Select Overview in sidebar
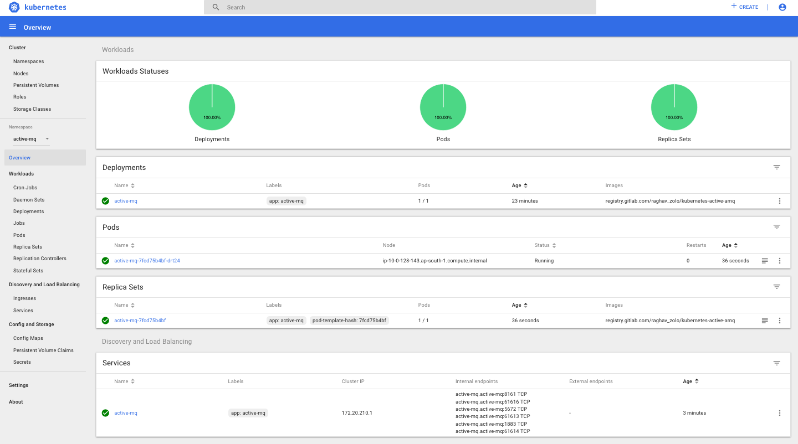The image size is (798, 444). pos(45,158)
